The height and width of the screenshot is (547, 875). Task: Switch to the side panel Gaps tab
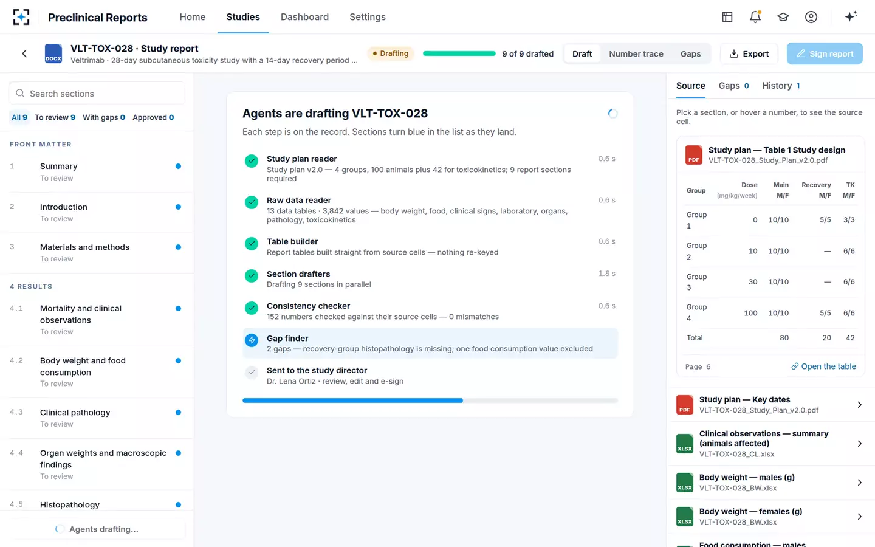click(733, 86)
